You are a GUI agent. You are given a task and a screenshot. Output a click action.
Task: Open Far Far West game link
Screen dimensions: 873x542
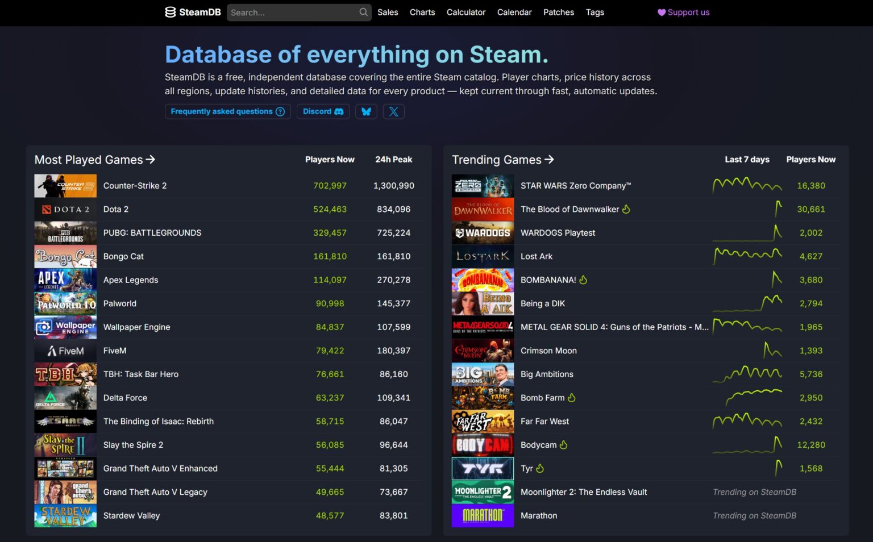click(x=544, y=422)
